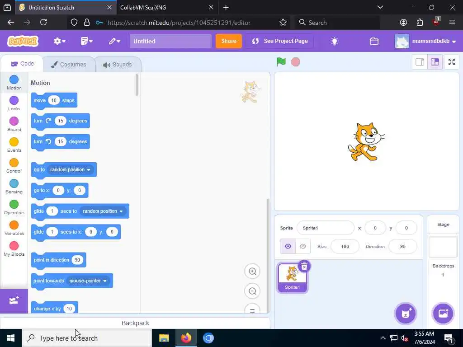Open the Tutorials lightbulb icon
The width and height of the screenshot is (463, 347).
[334, 41]
